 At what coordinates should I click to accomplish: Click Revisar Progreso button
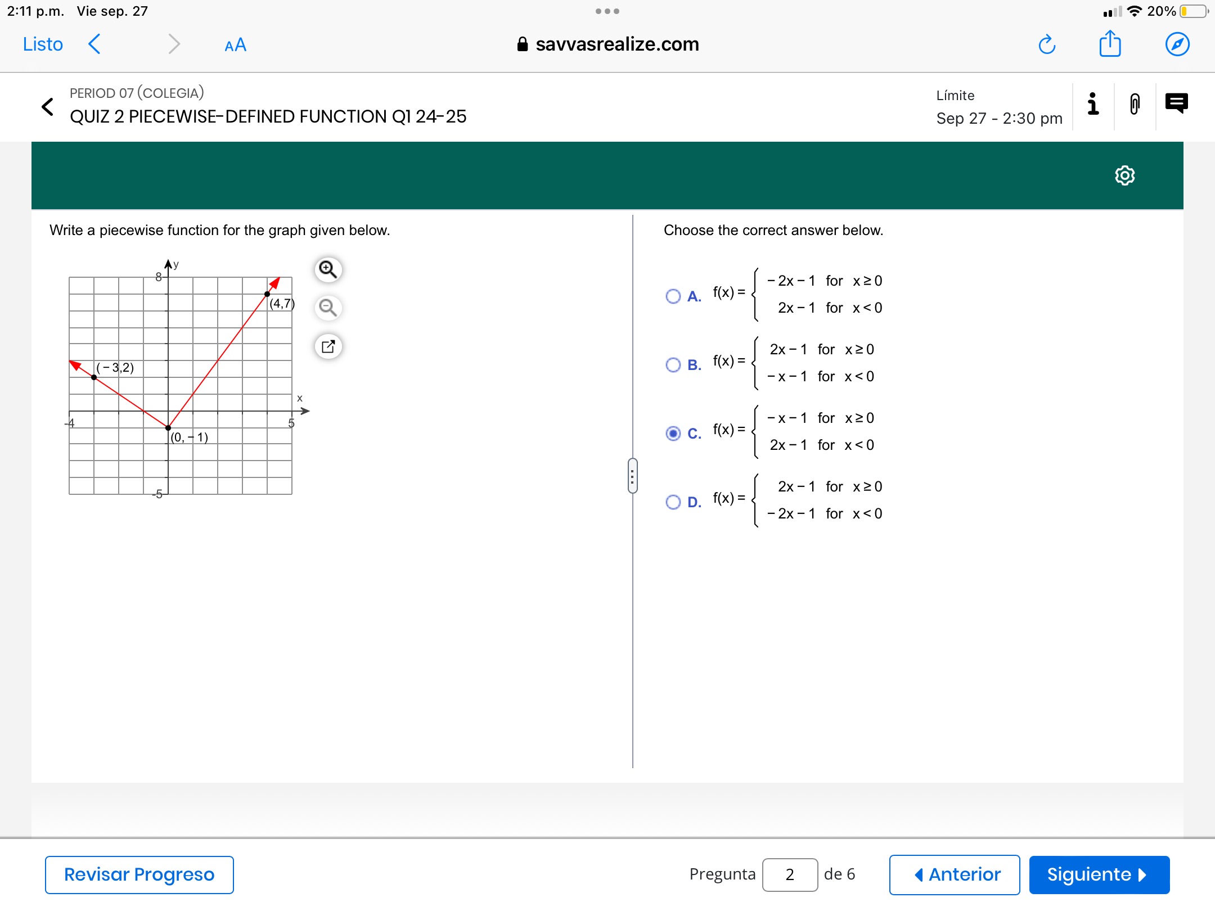coord(139,874)
